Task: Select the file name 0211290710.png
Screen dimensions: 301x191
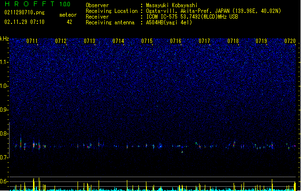Action: 24,12
